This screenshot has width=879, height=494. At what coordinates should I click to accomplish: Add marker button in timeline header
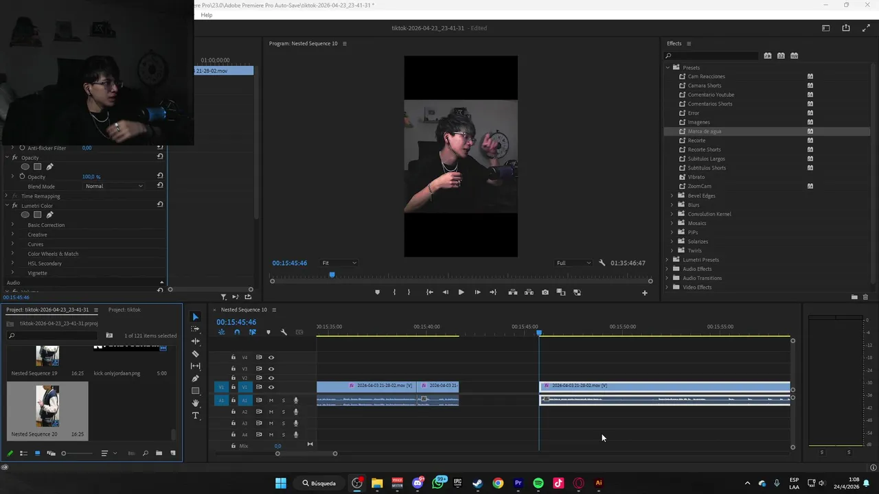[x=269, y=332]
